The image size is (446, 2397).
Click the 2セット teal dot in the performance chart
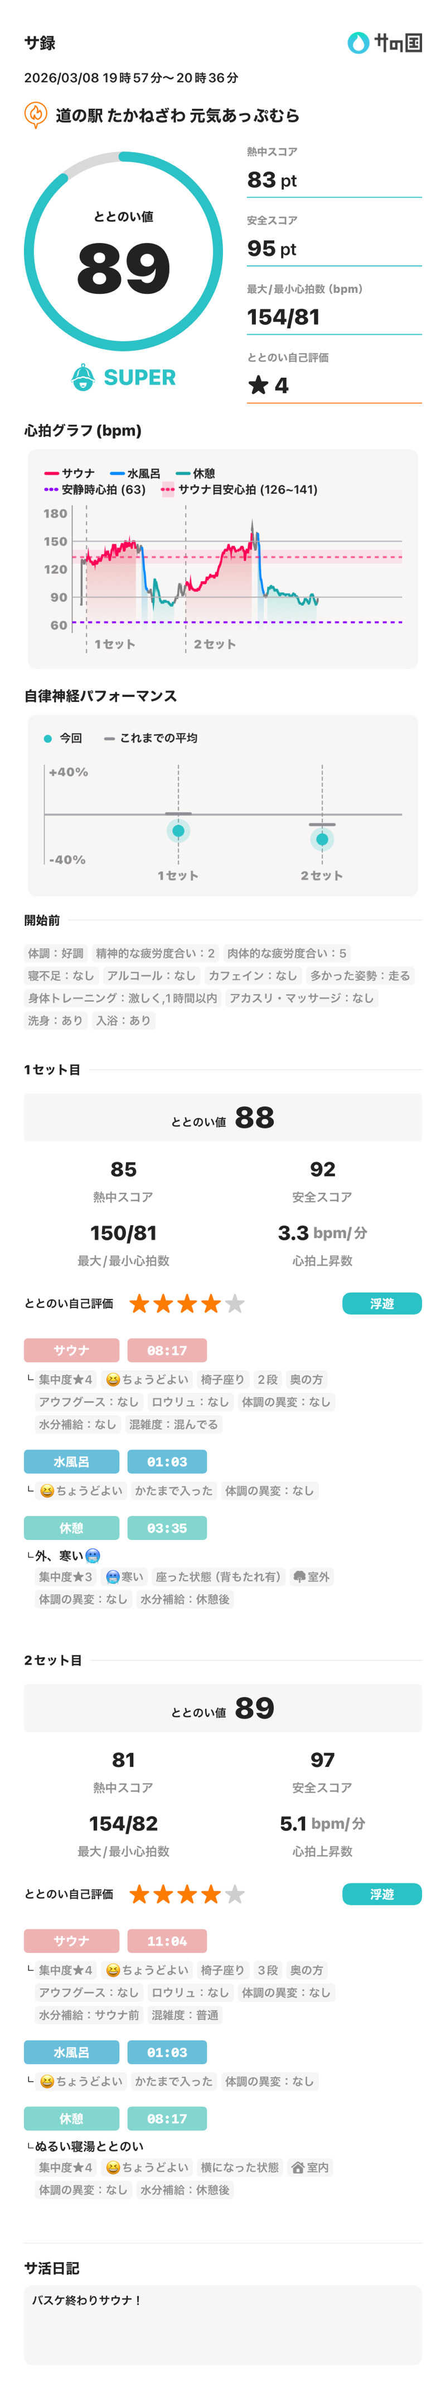pyautogui.click(x=322, y=839)
